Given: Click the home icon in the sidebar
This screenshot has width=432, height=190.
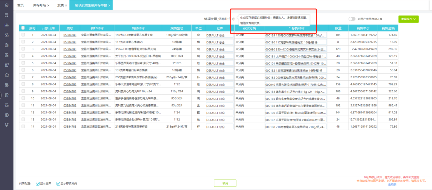Looking at the screenshot, I should [6, 5].
